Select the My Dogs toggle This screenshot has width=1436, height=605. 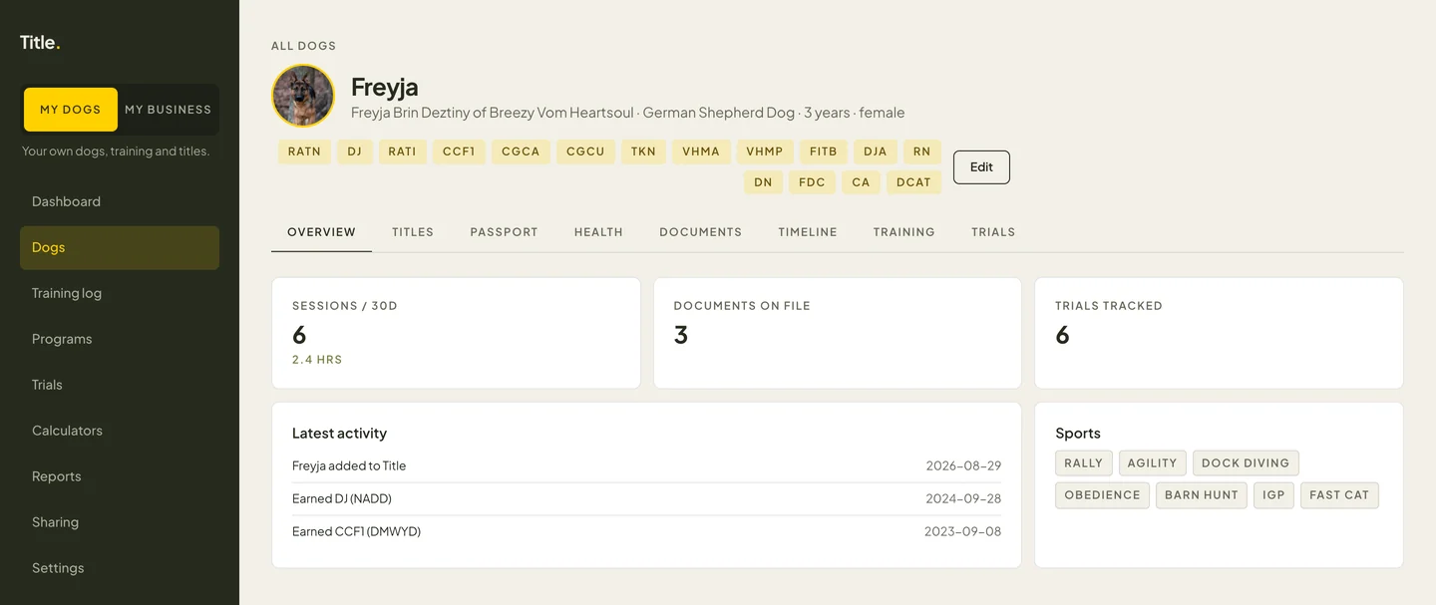[x=71, y=110]
